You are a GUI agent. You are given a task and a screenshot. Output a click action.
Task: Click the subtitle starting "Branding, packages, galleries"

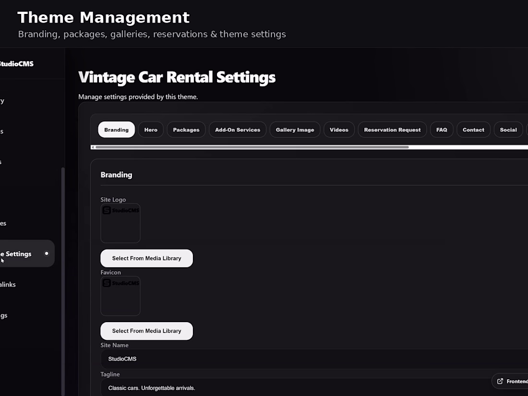pos(152,35)
